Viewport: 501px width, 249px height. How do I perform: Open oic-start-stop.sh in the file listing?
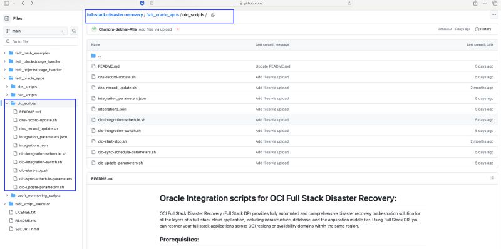coord(113,141)
